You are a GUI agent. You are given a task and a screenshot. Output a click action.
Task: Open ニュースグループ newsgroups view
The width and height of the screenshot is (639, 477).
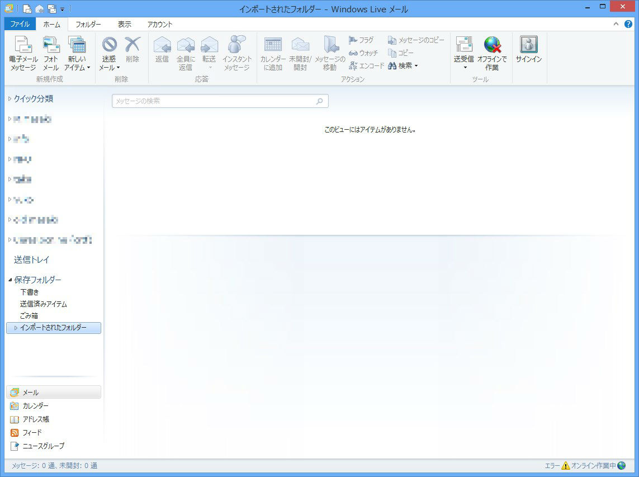(43, 446)
